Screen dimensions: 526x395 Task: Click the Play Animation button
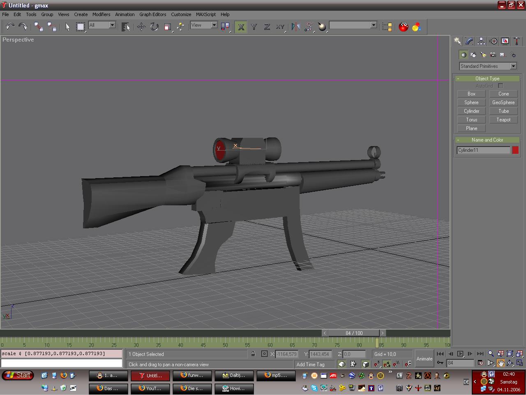[x=460, y=354]
